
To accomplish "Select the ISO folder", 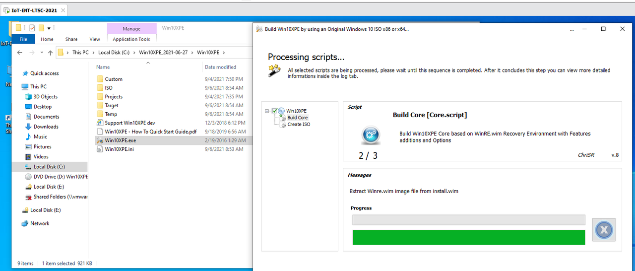I will pyautogui.click(x=109, y=88).
